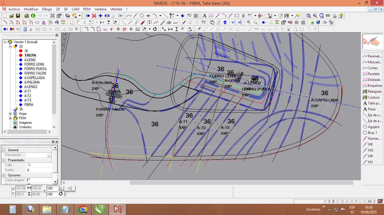This screenshot has height=215, width=384.
Task: Toggle the 'S' status bar indicator
Action: point(329,201)
